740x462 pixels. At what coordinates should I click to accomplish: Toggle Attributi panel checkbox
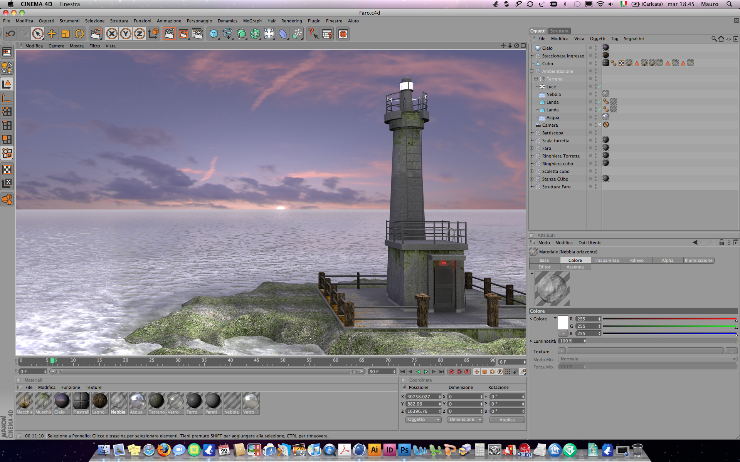point(531,235)
